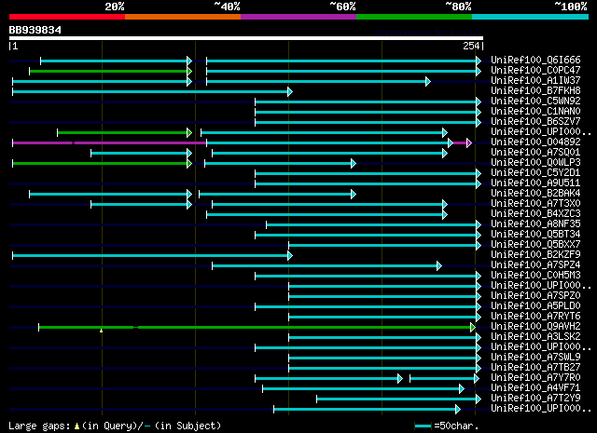Select label UniRef100_Q5BXX7
597x433 pixels.
535,245
